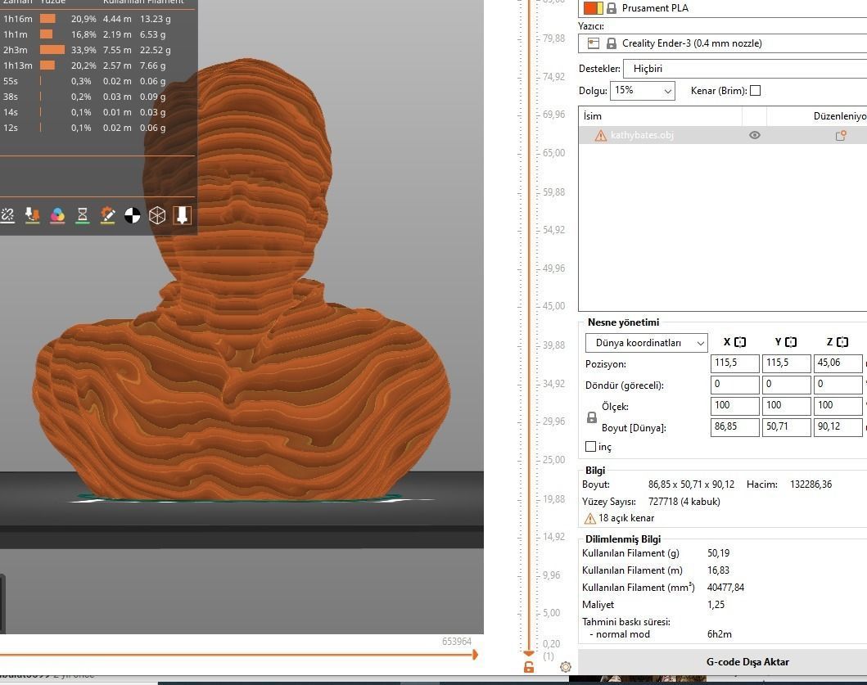The image size is (867, 685).
Task: Toggle the custom G-code gear-pencil icon
Action: [x=107, y=215]
